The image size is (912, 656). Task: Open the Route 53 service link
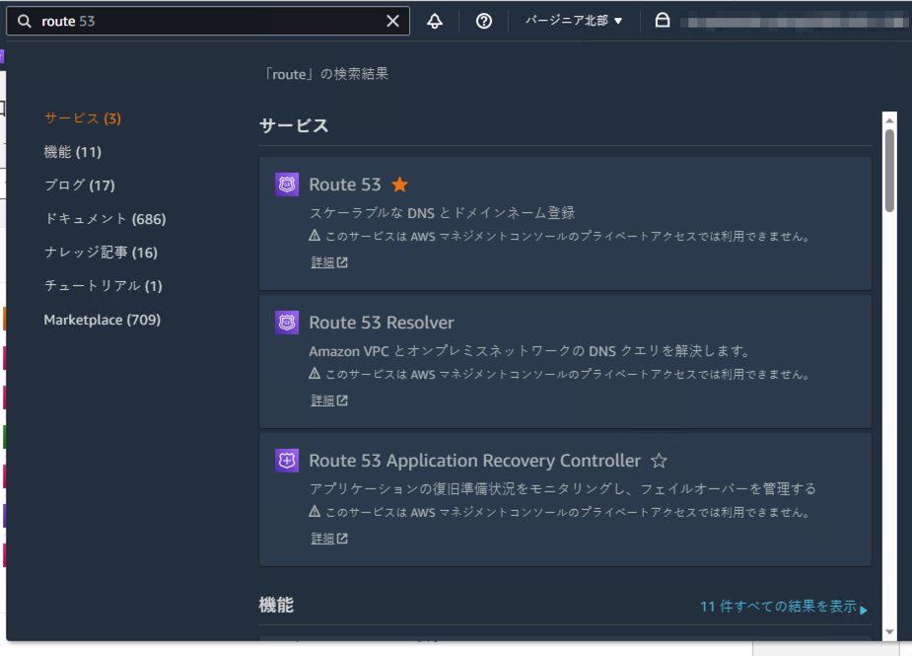coord(344,184)
